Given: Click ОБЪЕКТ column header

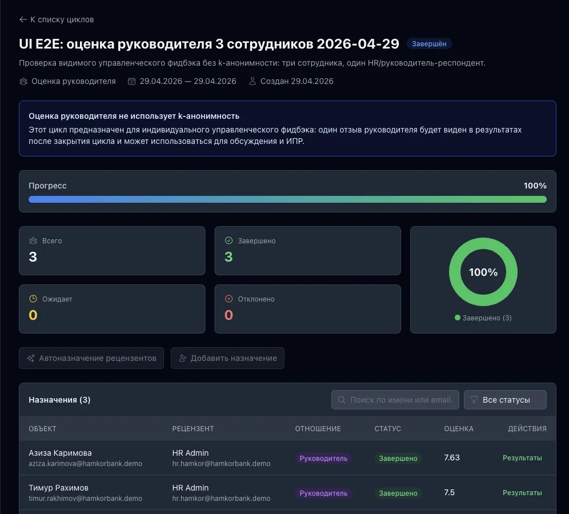Looking at the screenshot, I should [42, 429].
